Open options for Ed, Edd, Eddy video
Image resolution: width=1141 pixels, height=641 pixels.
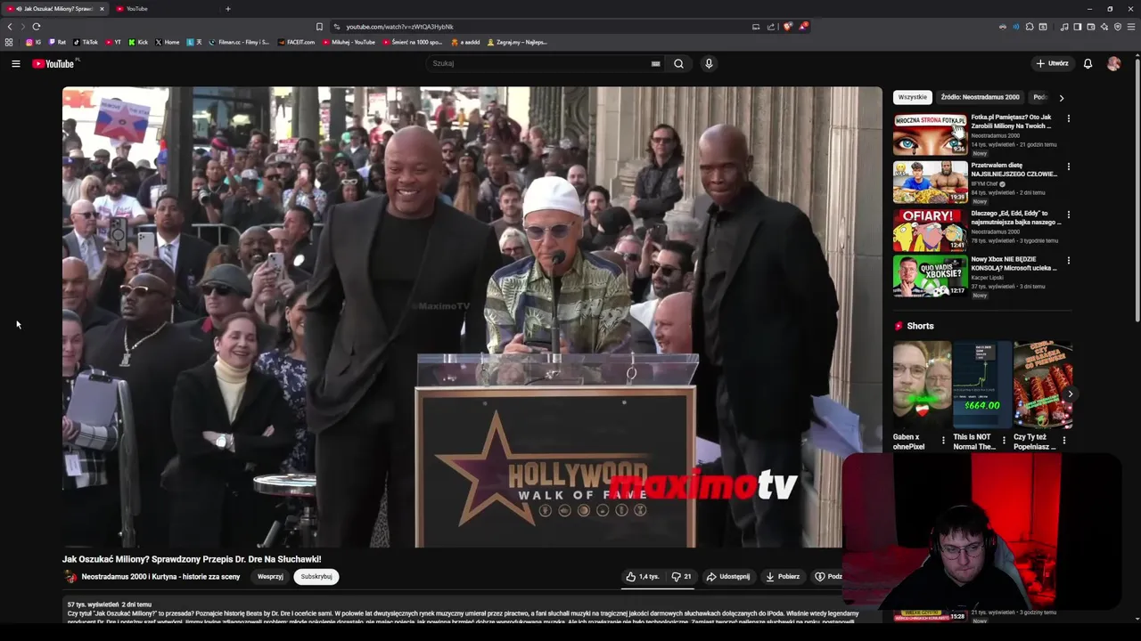click(x=1068, y=215)
